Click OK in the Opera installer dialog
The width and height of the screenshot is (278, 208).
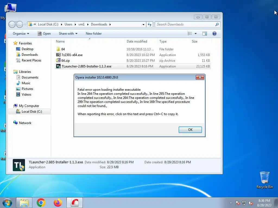pos(190,130)
